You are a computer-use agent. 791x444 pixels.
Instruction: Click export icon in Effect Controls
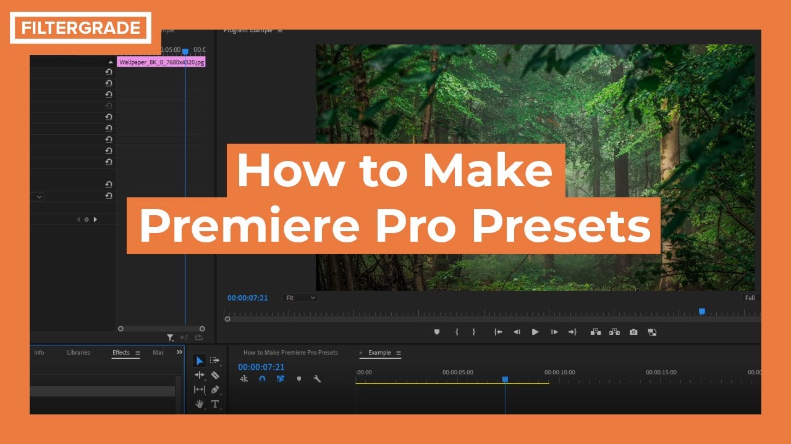[199, 337]
